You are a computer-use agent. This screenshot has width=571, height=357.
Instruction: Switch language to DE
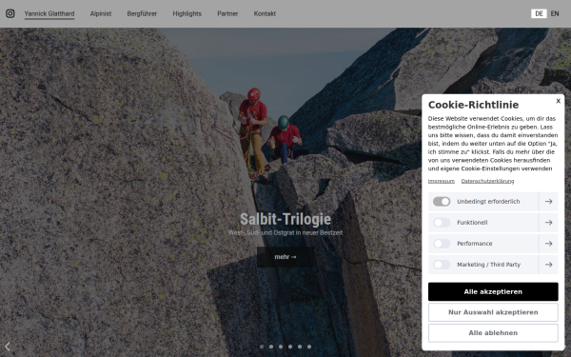point(539,14)
